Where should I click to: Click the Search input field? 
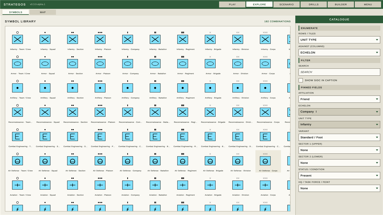pos(339,72)
